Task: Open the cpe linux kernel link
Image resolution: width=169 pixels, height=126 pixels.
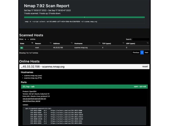Action: coord(31,101)
